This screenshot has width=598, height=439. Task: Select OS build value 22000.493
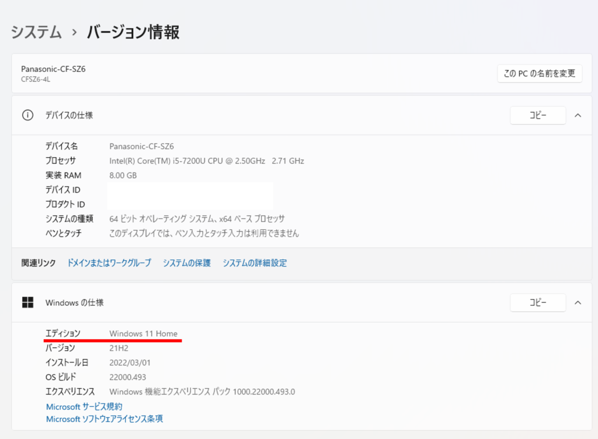coord(128,377)
